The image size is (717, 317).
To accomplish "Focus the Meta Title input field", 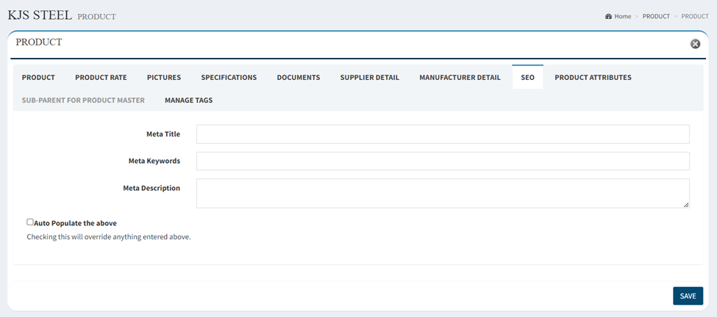I will 443,134.
